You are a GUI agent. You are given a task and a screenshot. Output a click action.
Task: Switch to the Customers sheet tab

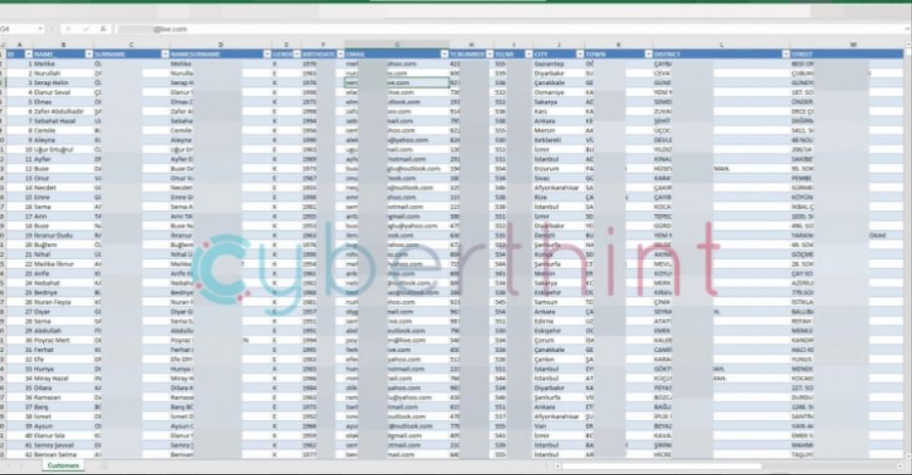(x=64, y=466)
